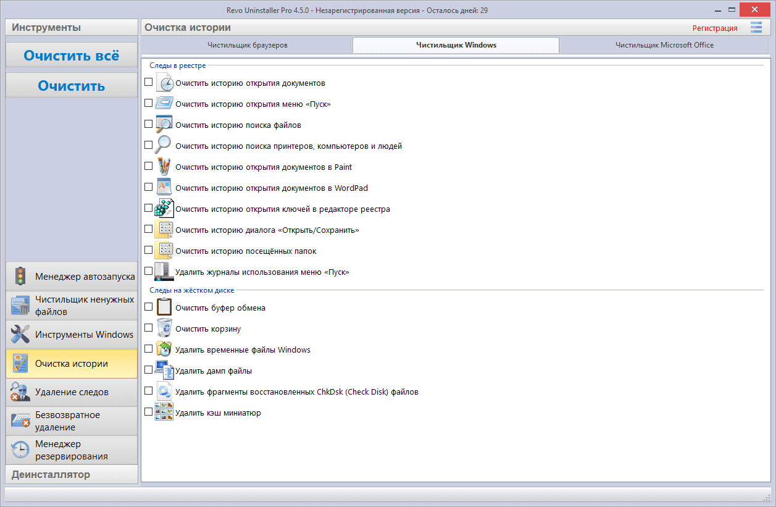Open the hamburger menu icon near Регистрация

(x=756, y=27)
